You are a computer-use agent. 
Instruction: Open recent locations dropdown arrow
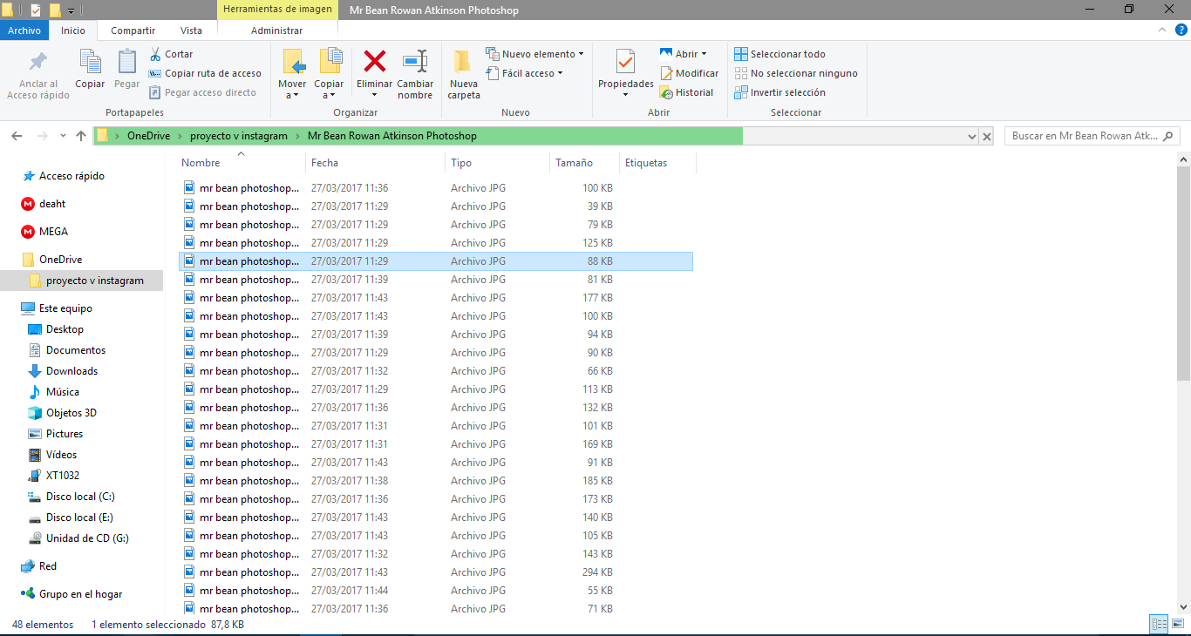[x=63, y=136]
